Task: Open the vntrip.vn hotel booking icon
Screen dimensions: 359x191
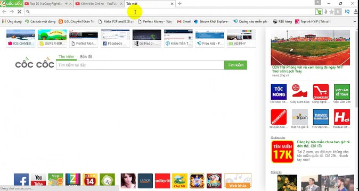Action: point(300,117)
